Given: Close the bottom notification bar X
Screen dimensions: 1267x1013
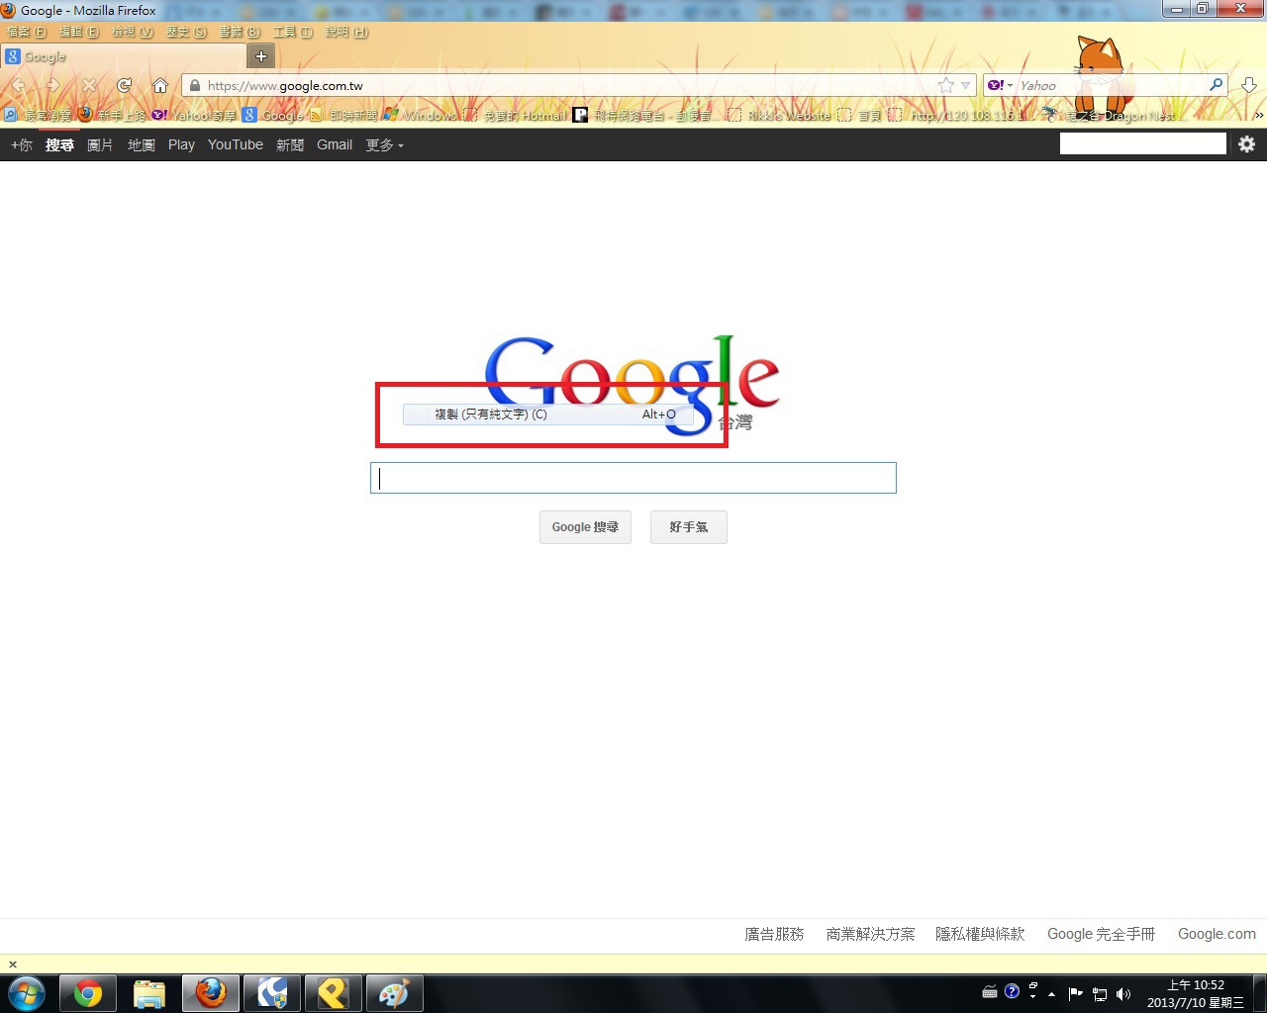Looking at the screenshot, I should [x=13, y=965].
